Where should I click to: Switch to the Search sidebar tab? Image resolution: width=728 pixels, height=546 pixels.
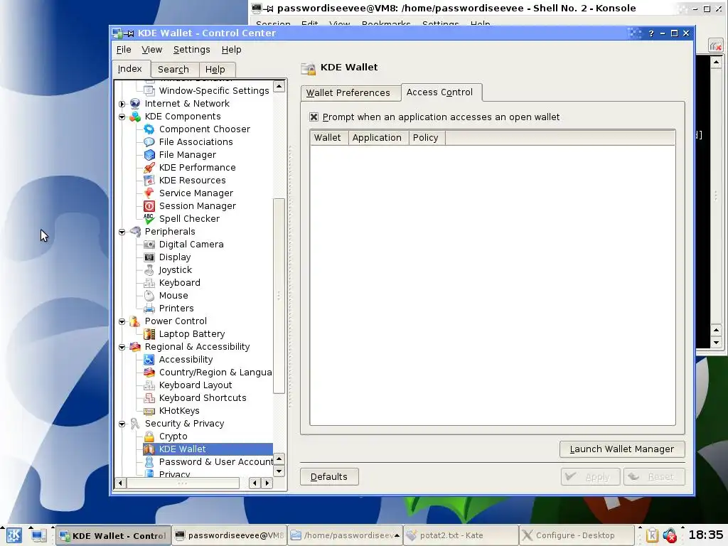173,69
